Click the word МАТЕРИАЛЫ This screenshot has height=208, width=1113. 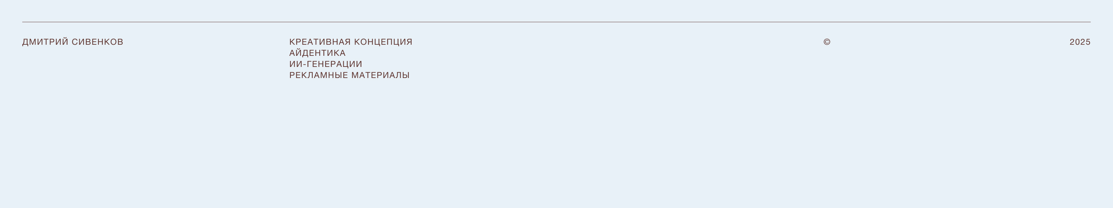[380, 75]
